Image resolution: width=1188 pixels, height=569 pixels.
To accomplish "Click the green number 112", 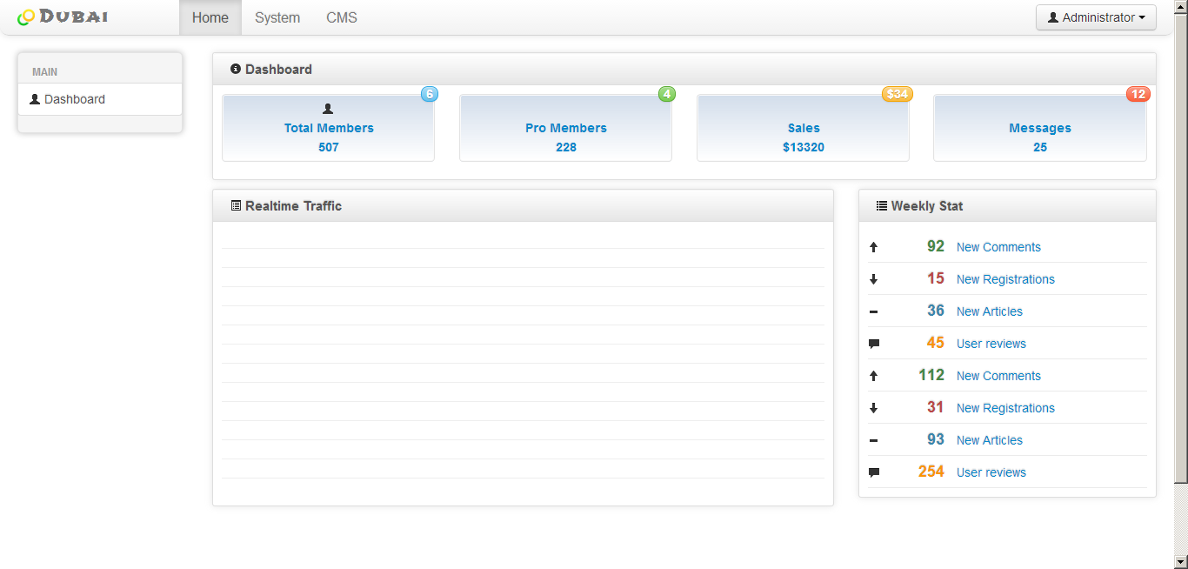I will pyautogui.click(x=931, y=375).
